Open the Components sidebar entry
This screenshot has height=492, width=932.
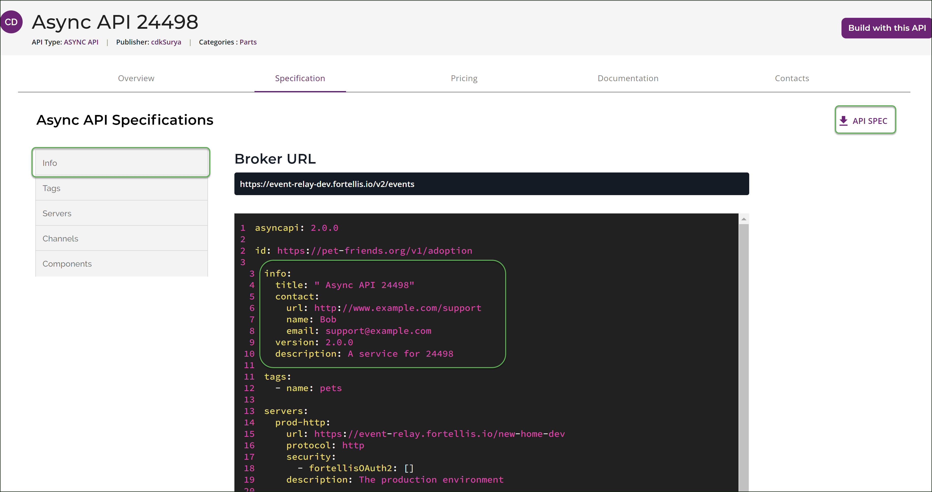click(121, 264)
